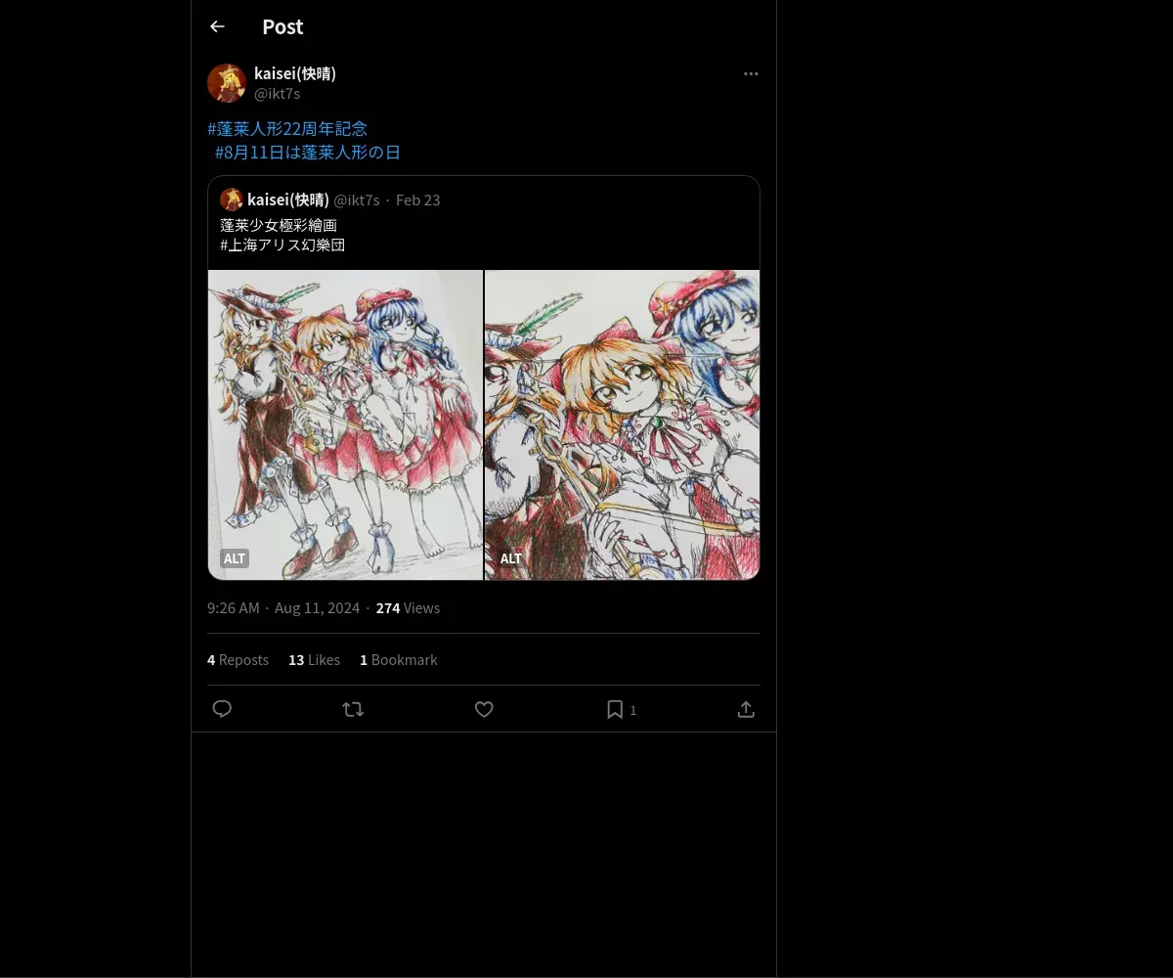Share the post using the upload icon
Viewport: 1173px width, 978px height.
click(746, 709)
